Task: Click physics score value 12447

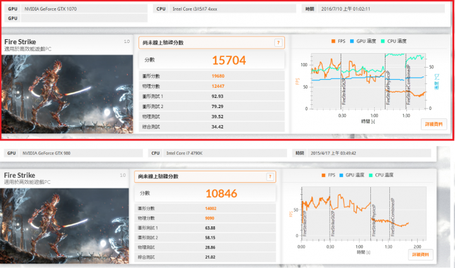Action: tap(218, 86)
